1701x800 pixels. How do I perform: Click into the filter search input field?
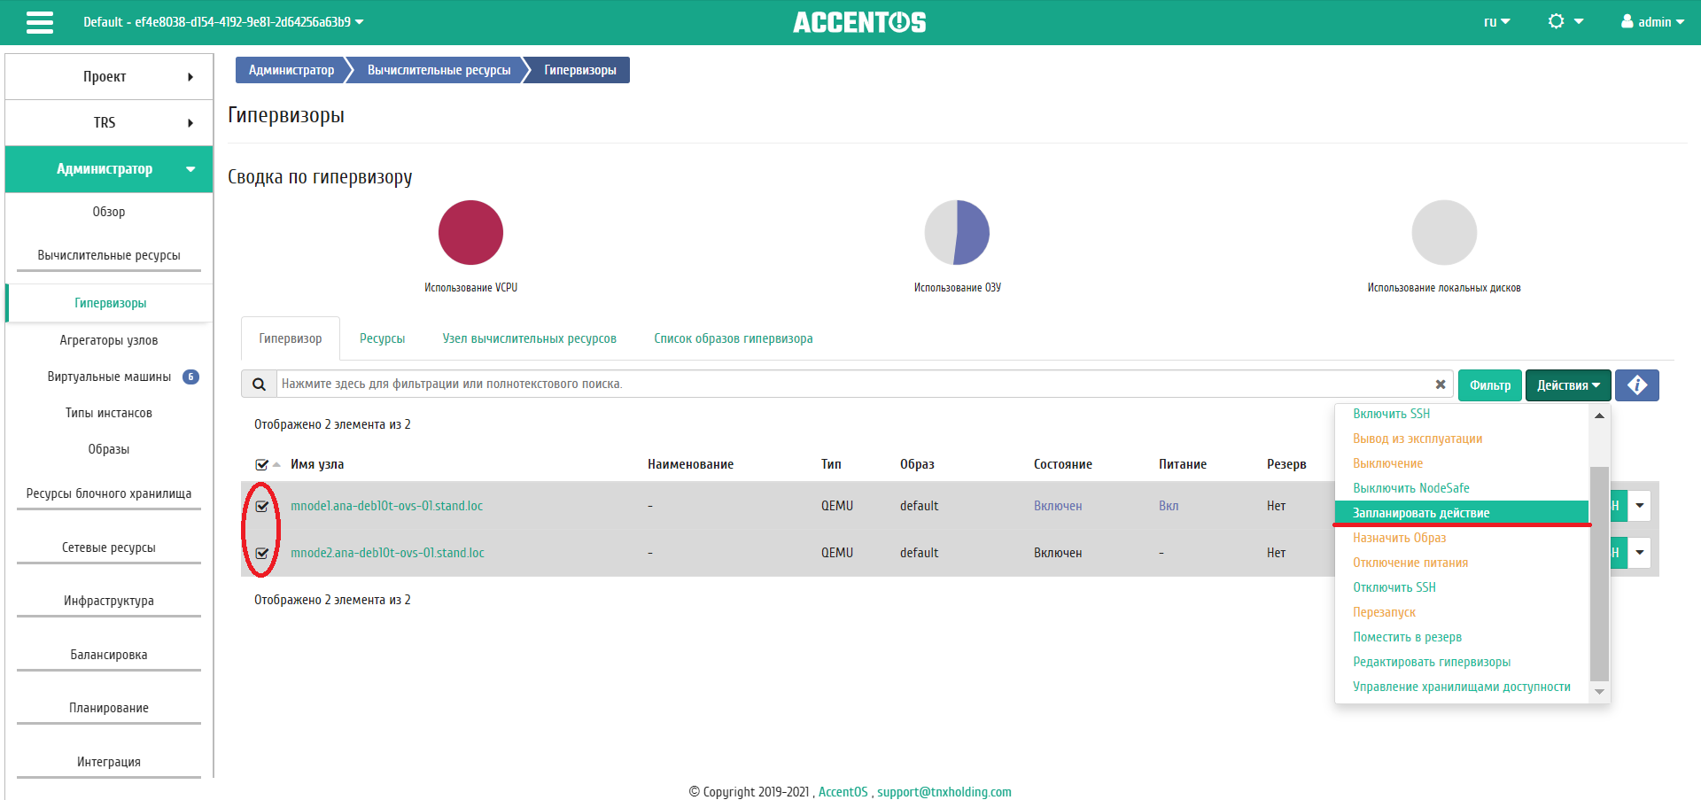pyautogui.click(x=850, y=384)
